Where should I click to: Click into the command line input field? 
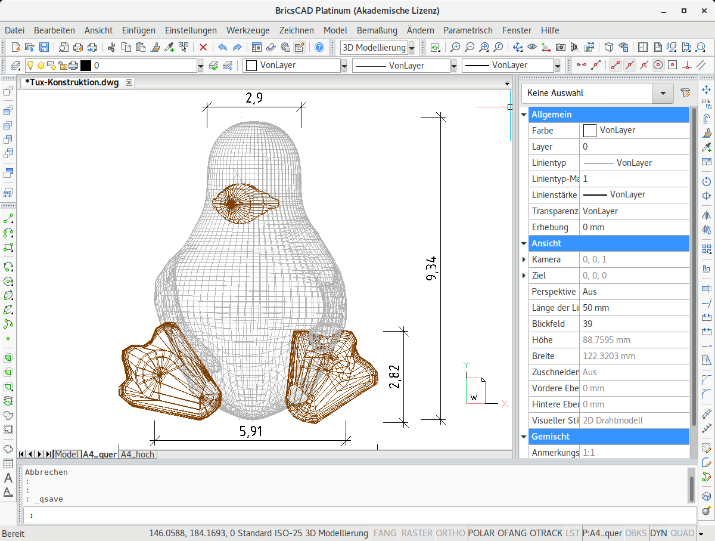357,515
